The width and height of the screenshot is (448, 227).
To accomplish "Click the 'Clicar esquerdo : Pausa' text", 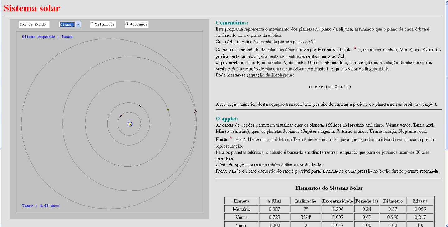I will 47,37.
